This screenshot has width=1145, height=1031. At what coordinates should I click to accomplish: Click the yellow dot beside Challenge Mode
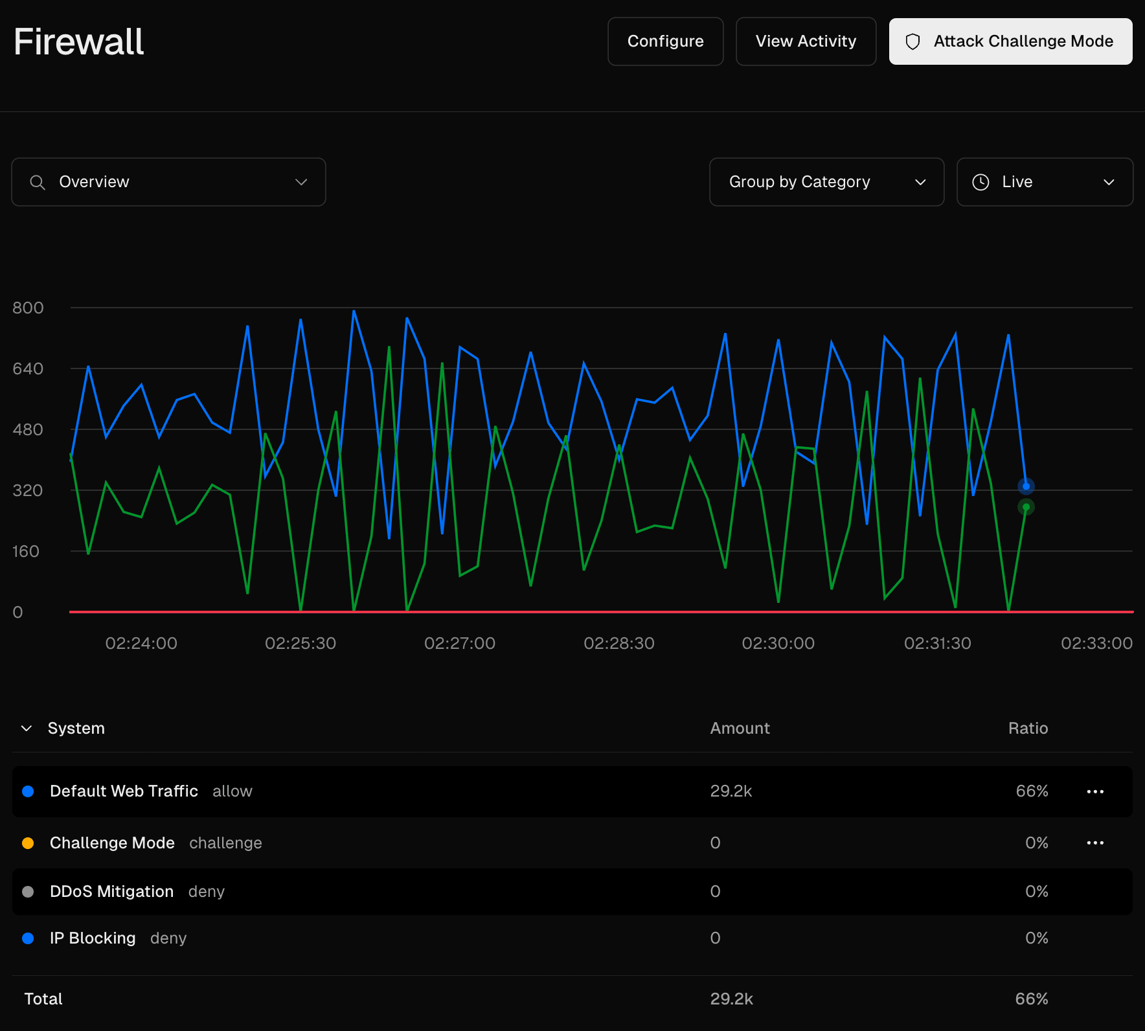[x=28, y=843]
